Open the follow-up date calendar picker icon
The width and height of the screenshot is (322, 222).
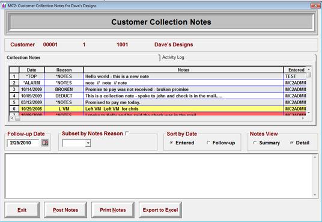45,143
